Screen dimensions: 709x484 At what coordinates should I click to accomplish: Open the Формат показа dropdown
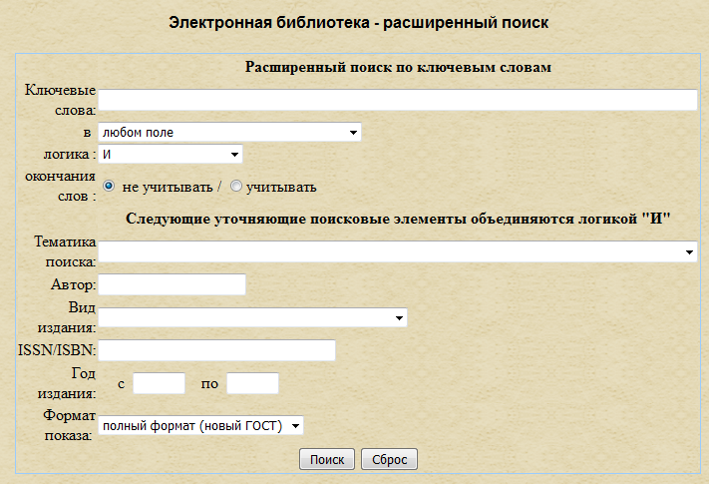[x=200, y=426]
